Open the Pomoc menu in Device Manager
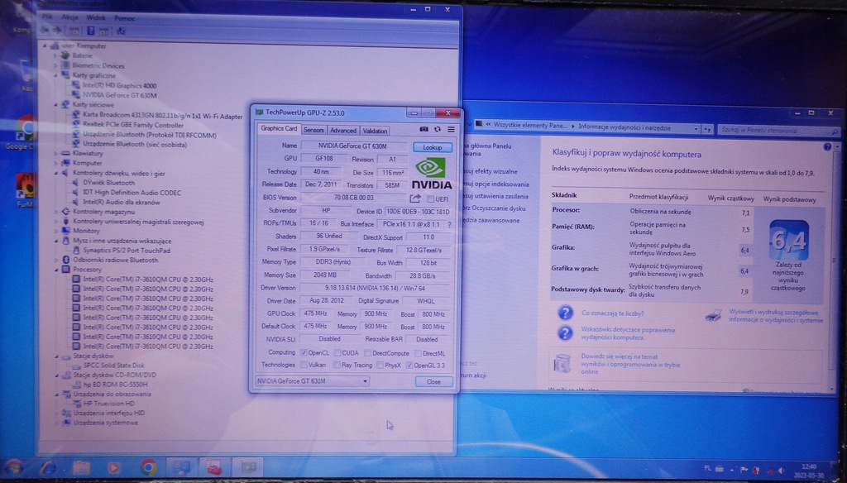Viewport: 847px width, 483px height. (124, 18)
